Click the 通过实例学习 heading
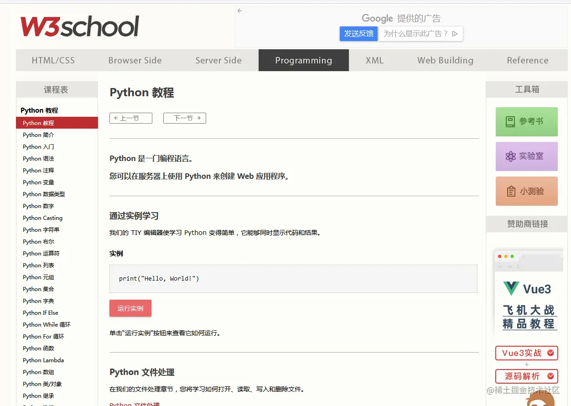 [x=134, y=216]
